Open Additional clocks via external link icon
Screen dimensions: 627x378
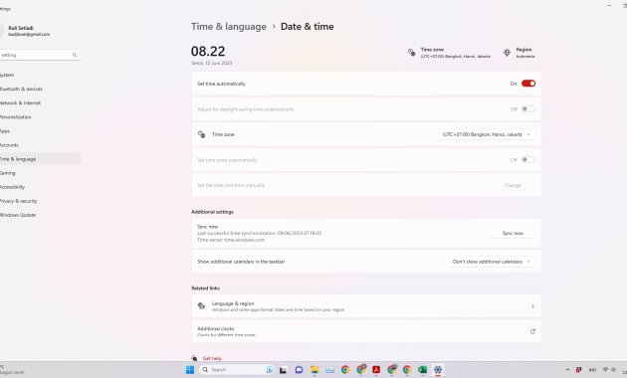pyautogui.click(x=532, y=331)
